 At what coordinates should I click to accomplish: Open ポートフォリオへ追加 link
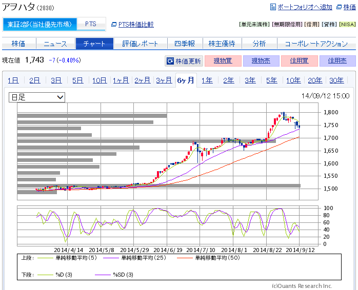pos(305,7)
